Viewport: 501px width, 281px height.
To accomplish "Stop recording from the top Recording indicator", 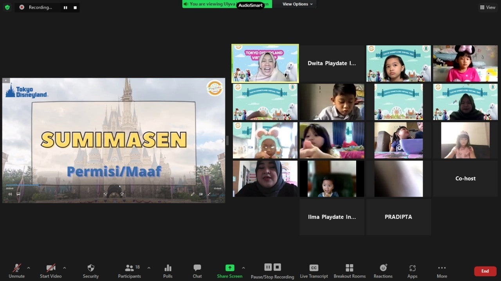I will [x=75, y=7].
